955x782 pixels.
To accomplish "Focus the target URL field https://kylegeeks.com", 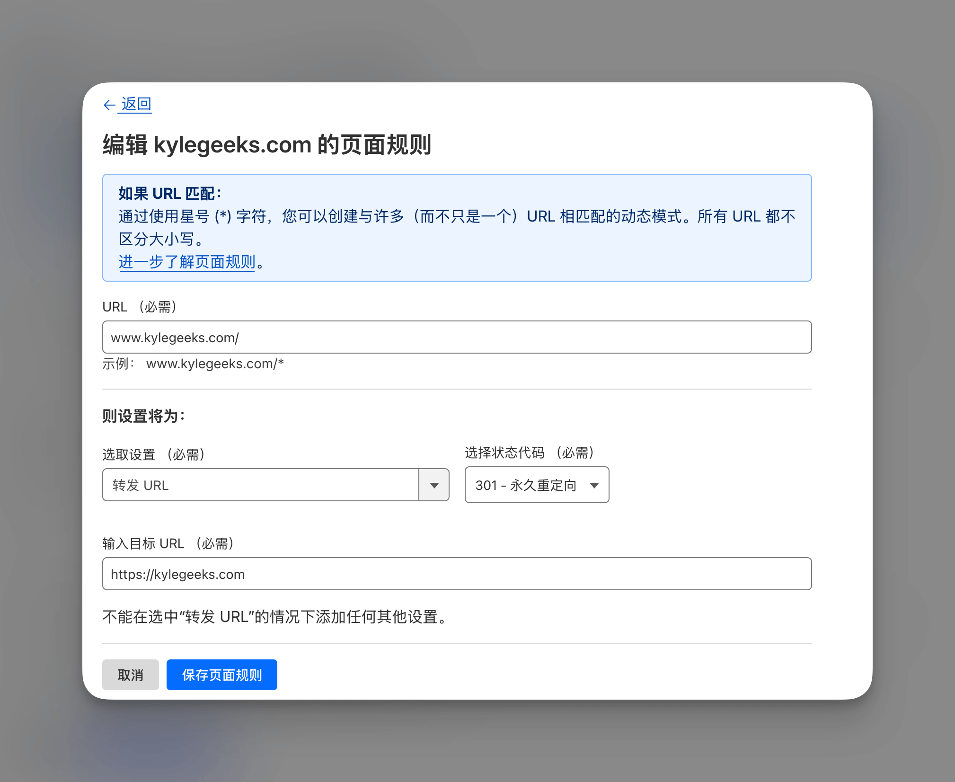I will [x=456, y=574].
